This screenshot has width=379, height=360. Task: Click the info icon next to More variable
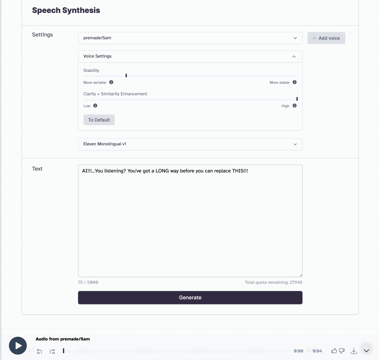click(111, 82)
